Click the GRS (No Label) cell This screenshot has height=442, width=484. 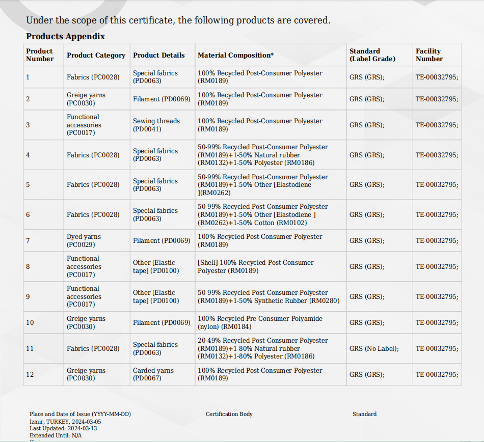point(374,348)
